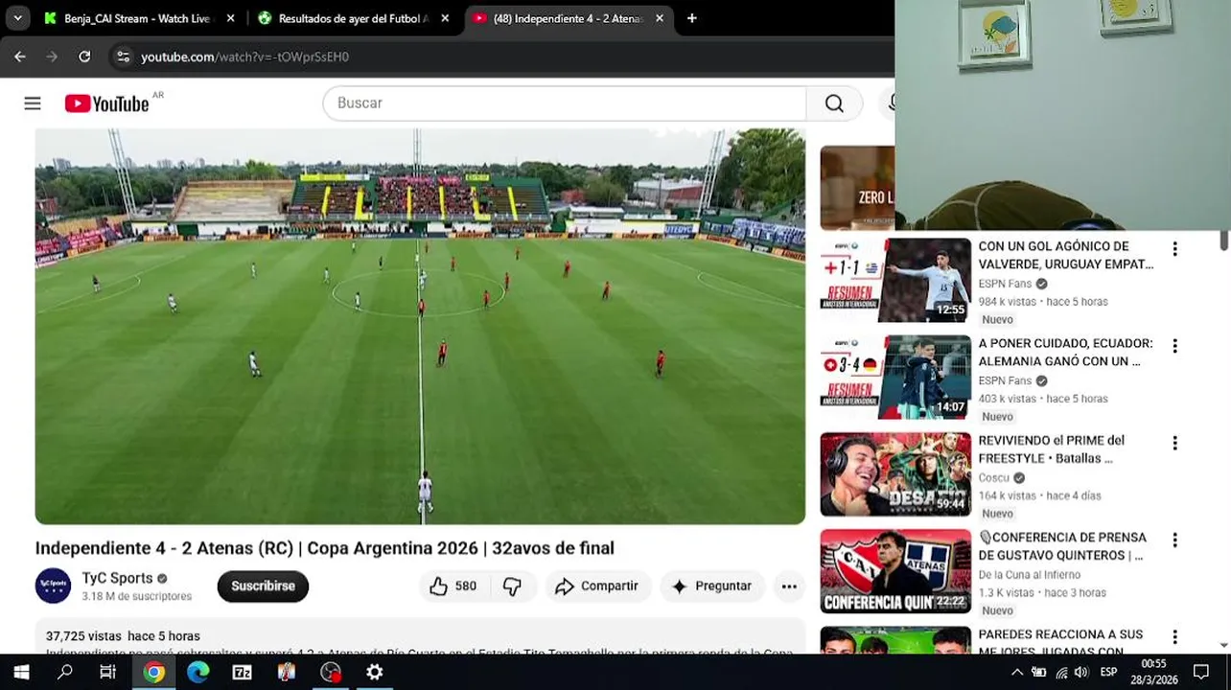Open Windows taskbar search
The image size is (1231, 690).
65,672
